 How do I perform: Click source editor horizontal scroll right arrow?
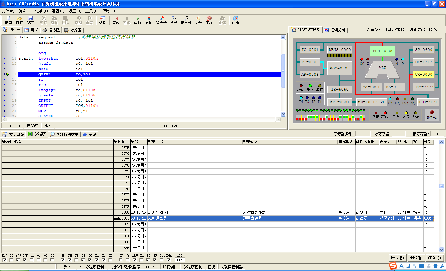[x=278, y=119]
